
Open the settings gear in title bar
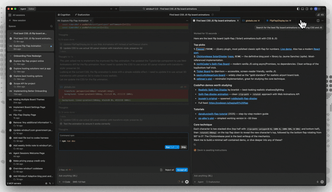tap(311, 9)
